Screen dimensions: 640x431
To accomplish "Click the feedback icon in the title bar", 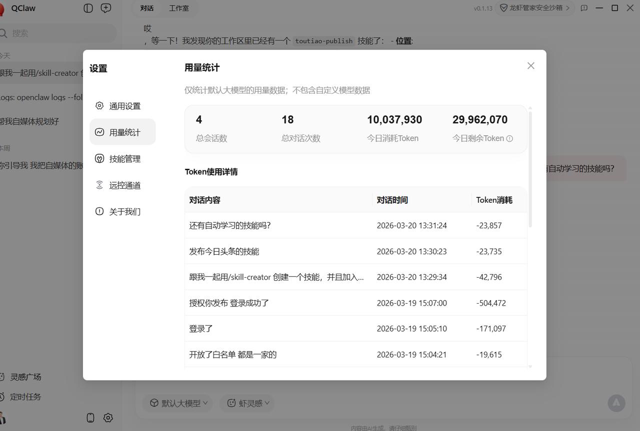I will coord(584,8).
